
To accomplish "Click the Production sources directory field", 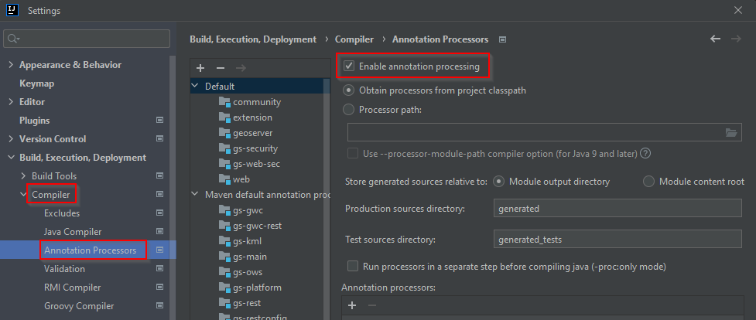I will [617, 209].
